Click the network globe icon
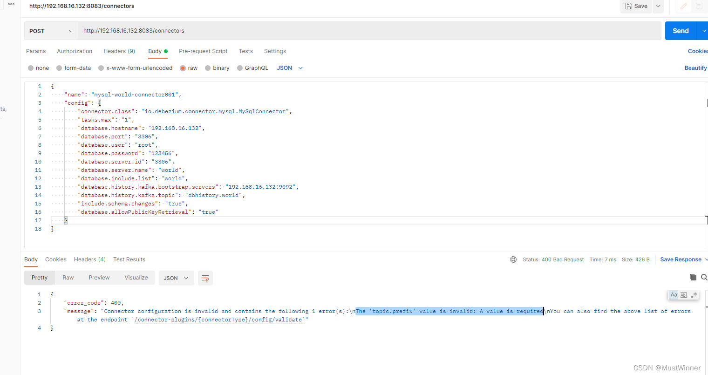 click(513, 259)
